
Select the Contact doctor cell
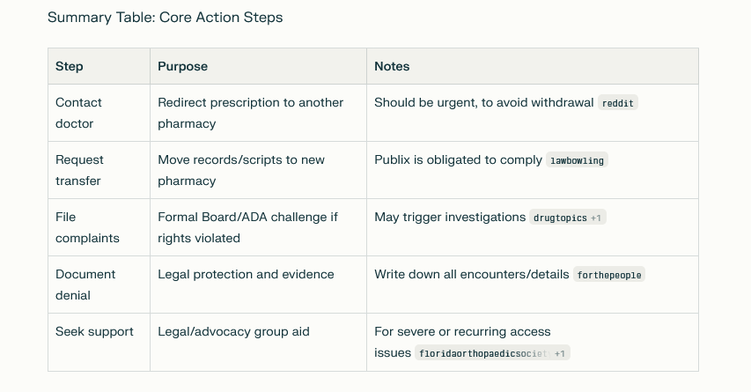78,113
